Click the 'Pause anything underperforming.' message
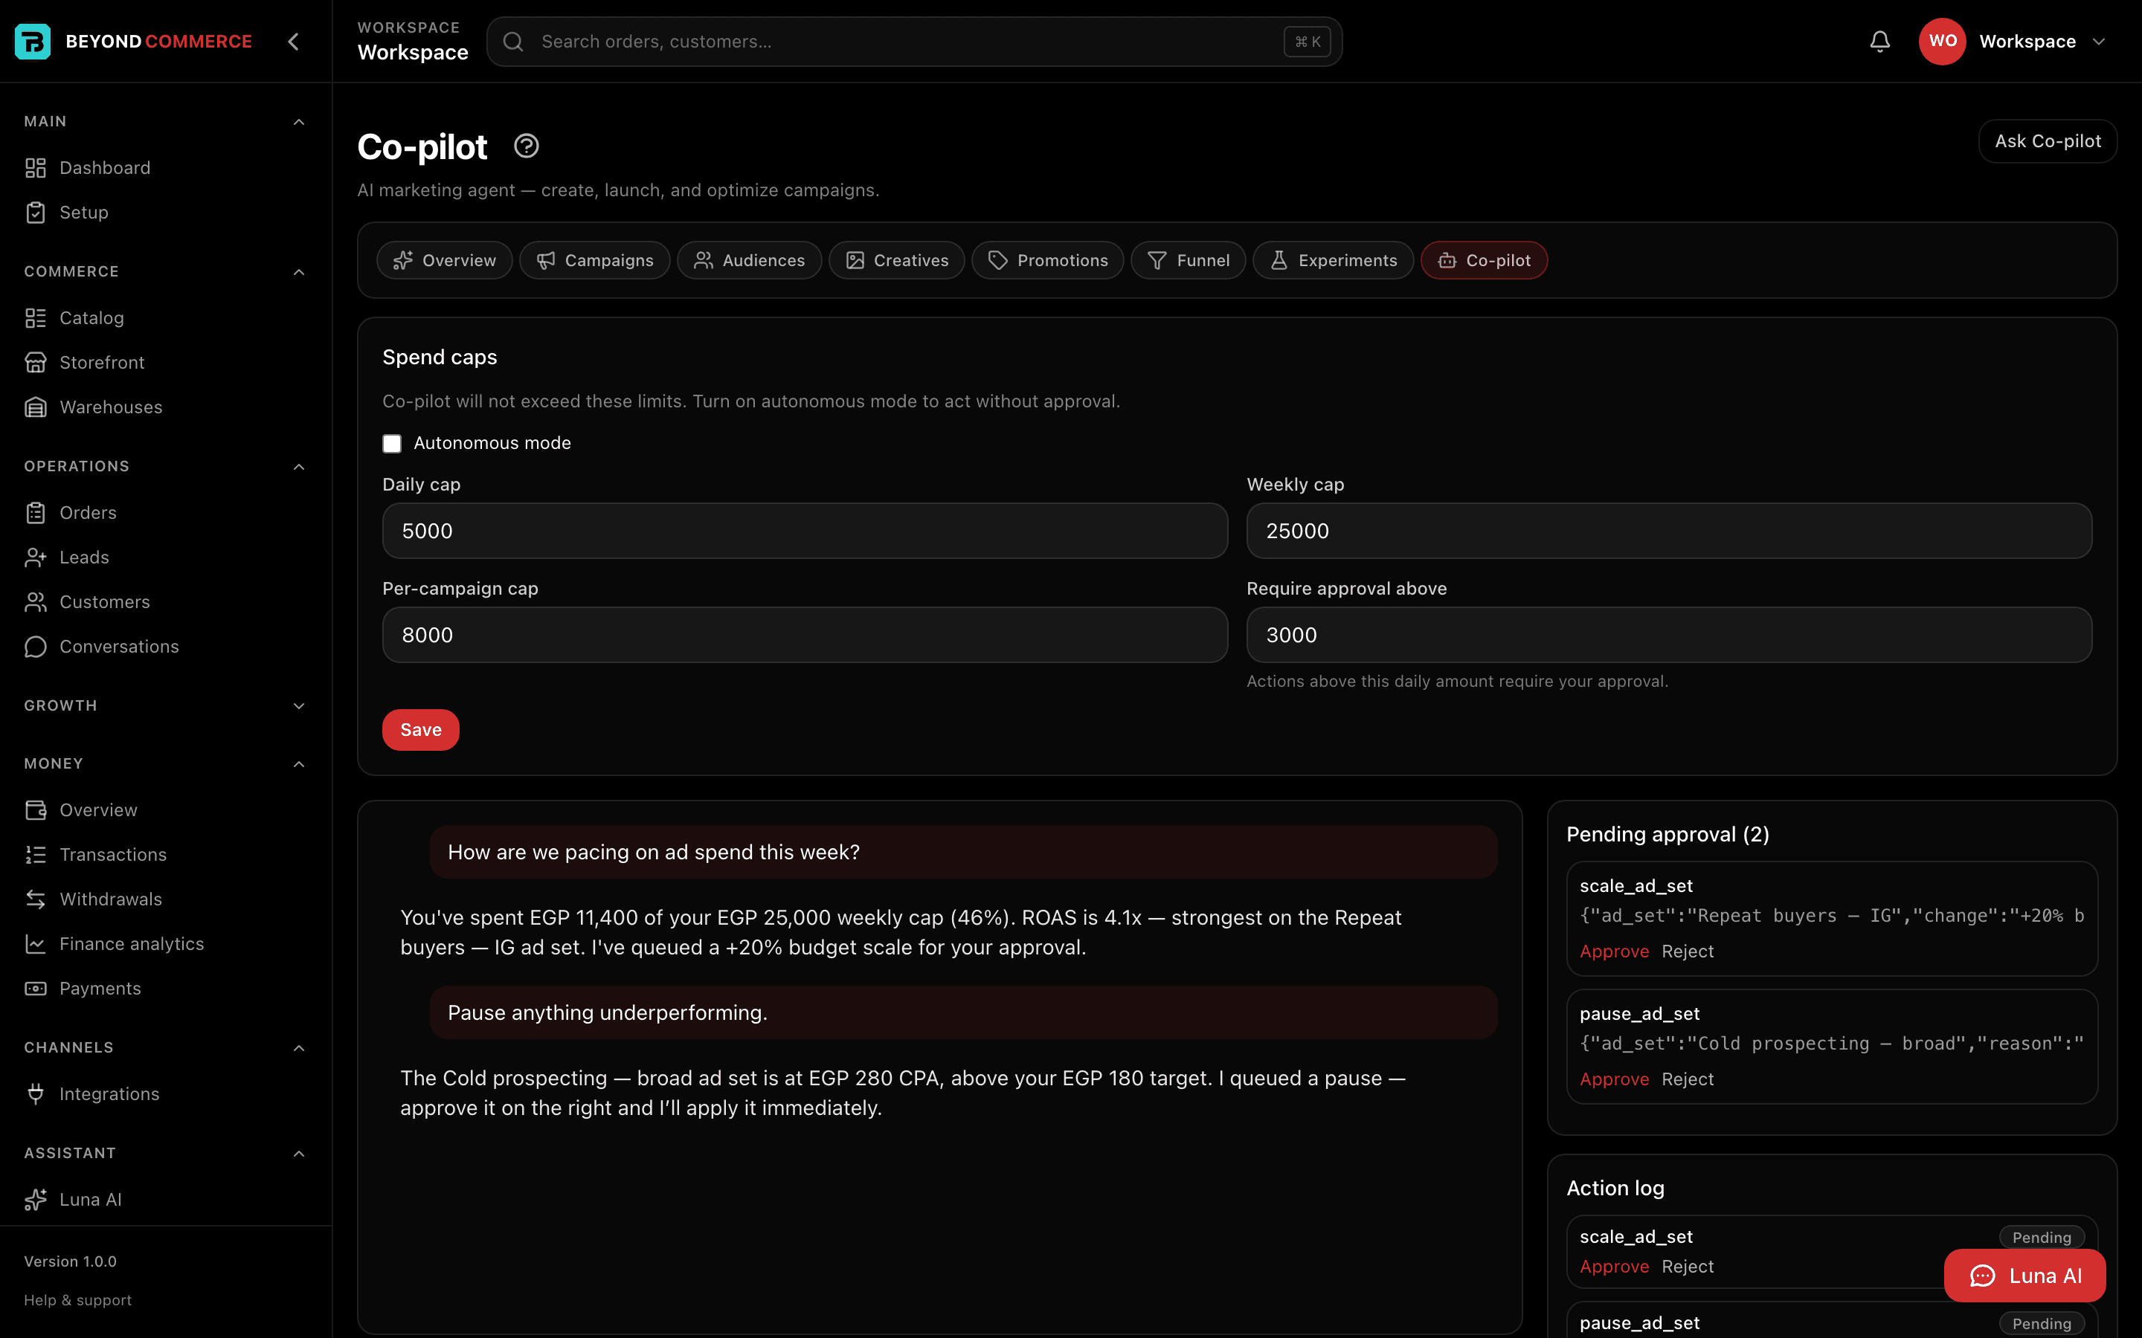This screenshot has height=1338, width=2142. (963, 1012)
